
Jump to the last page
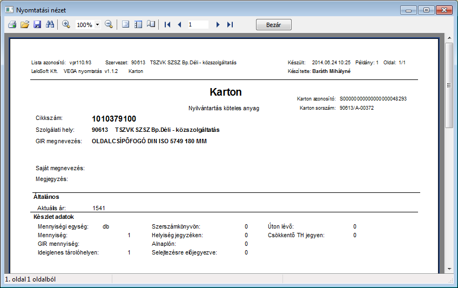click(x=230, y=25)
